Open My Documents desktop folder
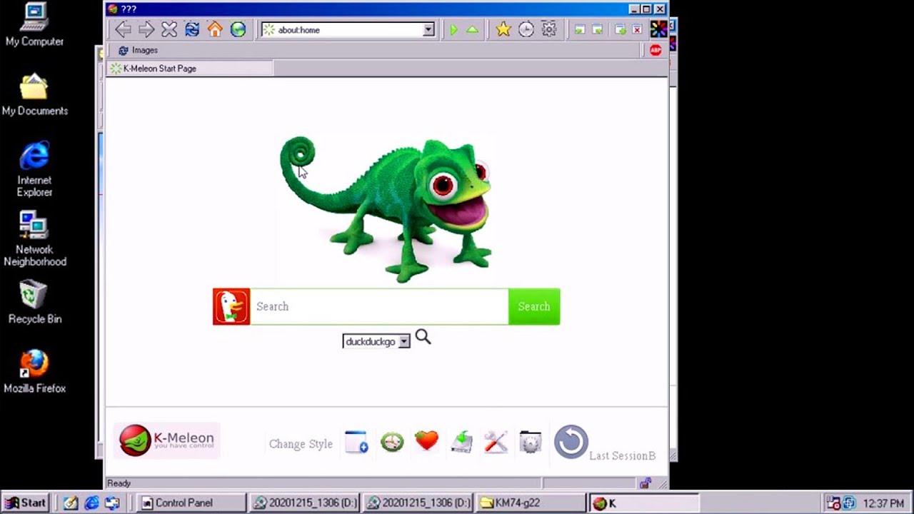Screen dimensions: 914x514 [x=34, y=94]
